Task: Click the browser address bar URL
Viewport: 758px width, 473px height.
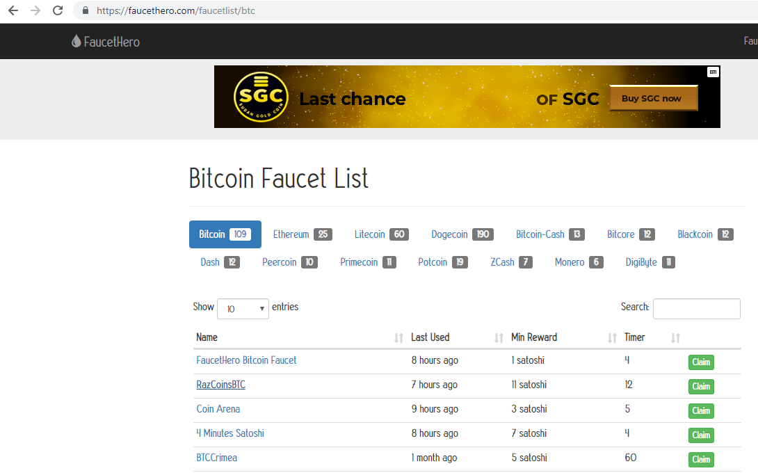Action: (176, 10)
